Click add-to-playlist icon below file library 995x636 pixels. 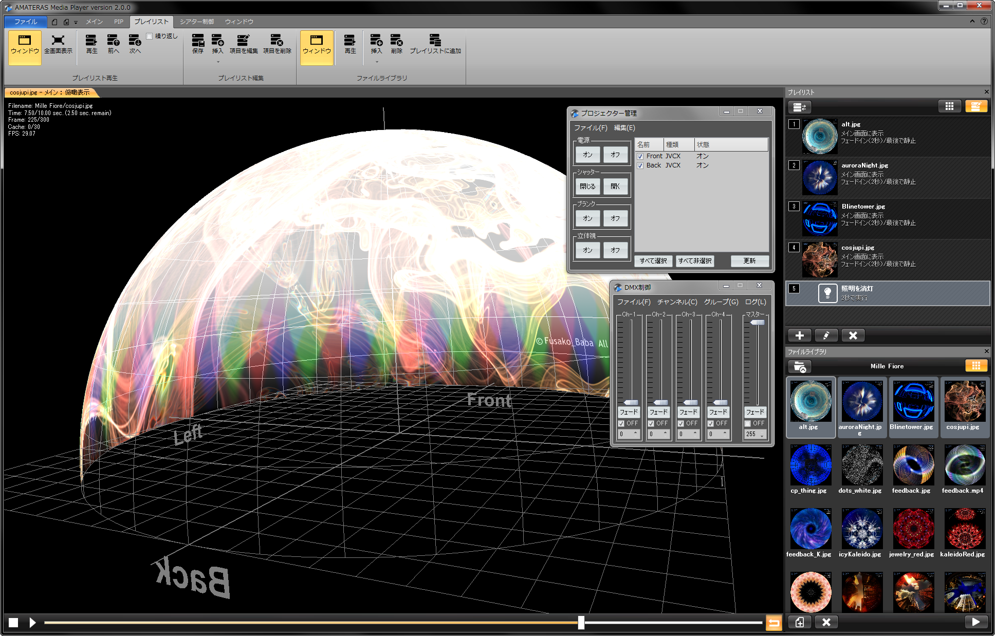(800, 622)
